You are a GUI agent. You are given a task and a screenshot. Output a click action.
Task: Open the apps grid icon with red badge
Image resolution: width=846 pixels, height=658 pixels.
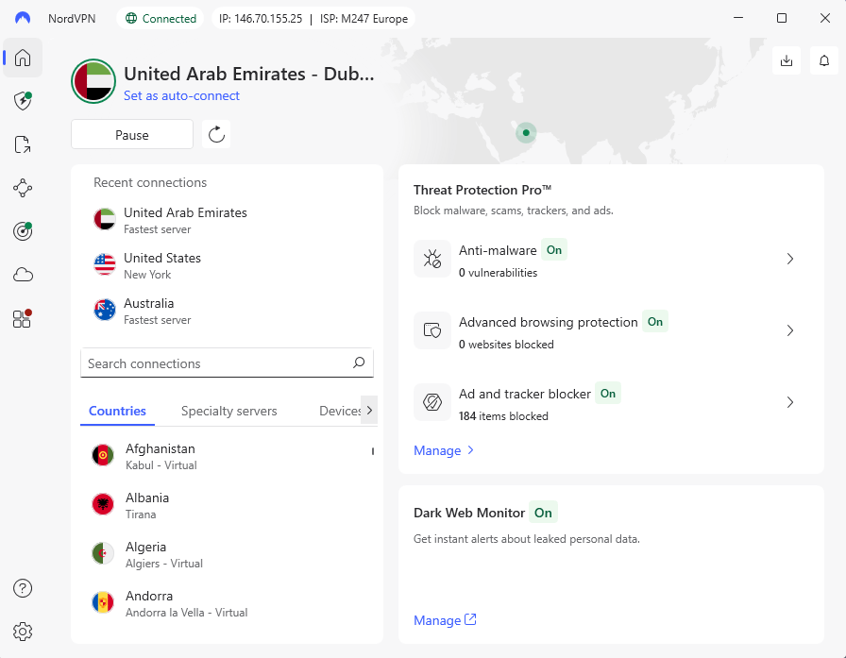(x=22, y=318)
